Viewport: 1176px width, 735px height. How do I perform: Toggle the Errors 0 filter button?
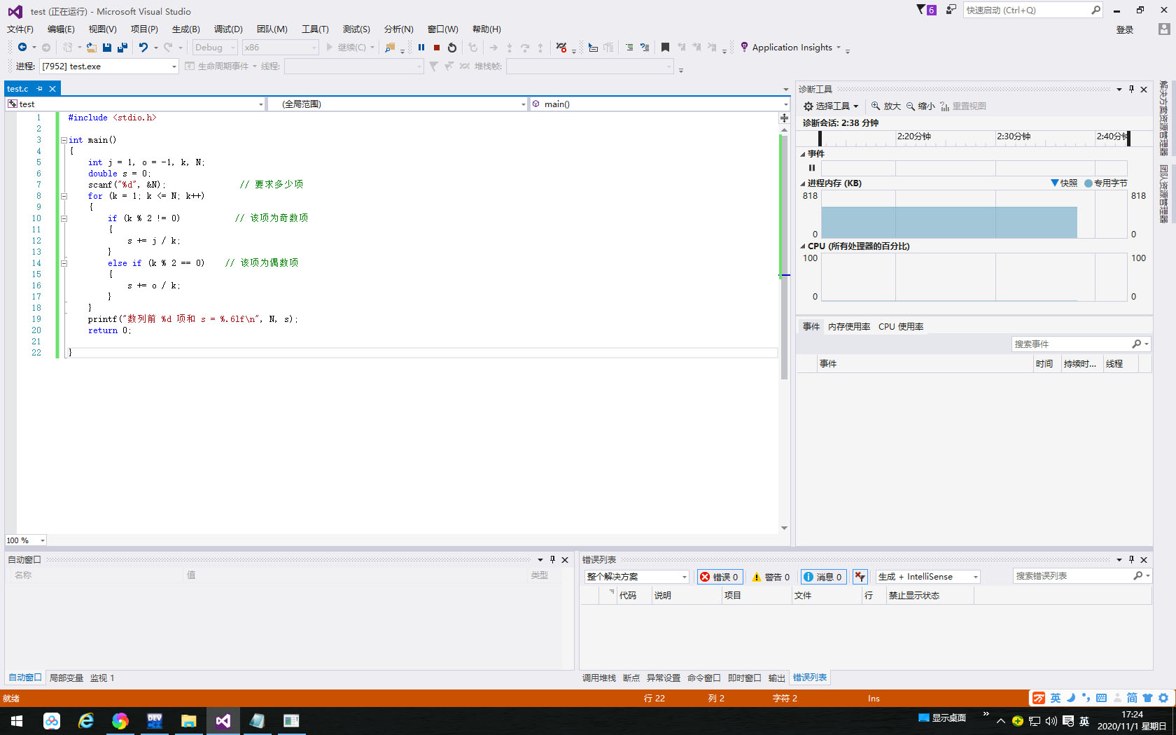point(720,577)
